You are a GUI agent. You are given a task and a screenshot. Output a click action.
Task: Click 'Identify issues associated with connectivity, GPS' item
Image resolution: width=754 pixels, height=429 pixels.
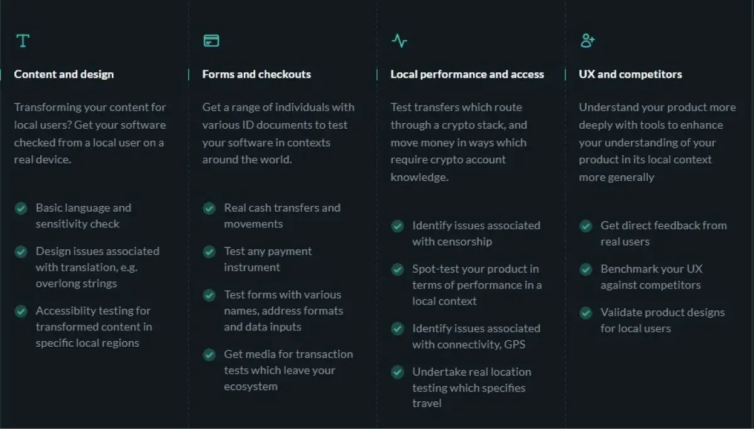476,336
